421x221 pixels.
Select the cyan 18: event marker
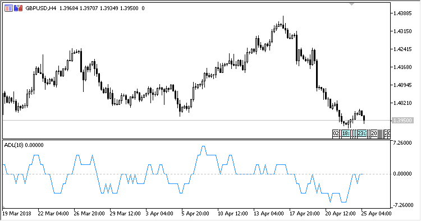coord(346,133)
